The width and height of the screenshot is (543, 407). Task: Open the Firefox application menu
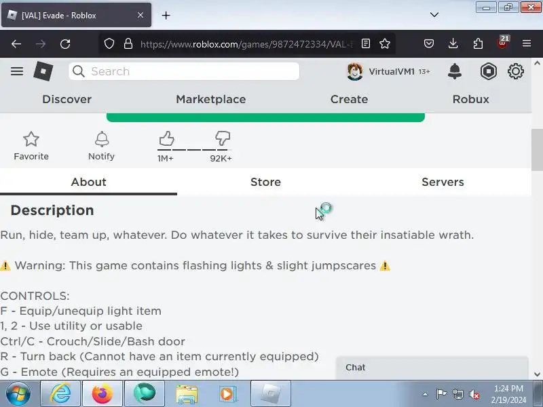(527, 43)
